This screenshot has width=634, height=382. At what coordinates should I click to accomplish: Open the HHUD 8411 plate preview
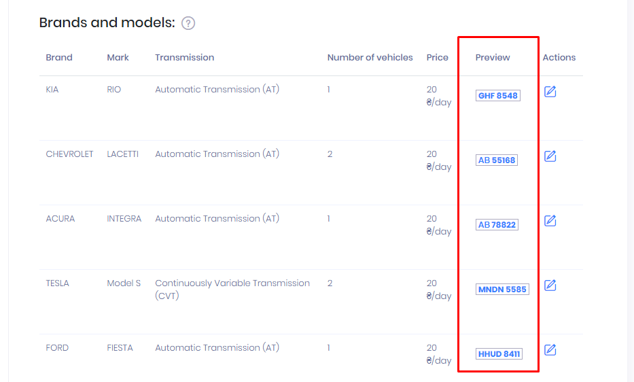[499, 354]
